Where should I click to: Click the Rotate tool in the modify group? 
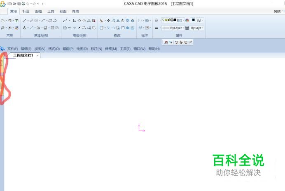click(123, 21)
